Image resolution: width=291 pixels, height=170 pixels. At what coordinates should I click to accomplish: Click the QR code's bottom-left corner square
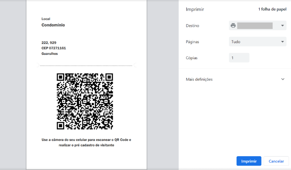click(x=61, y=125)
